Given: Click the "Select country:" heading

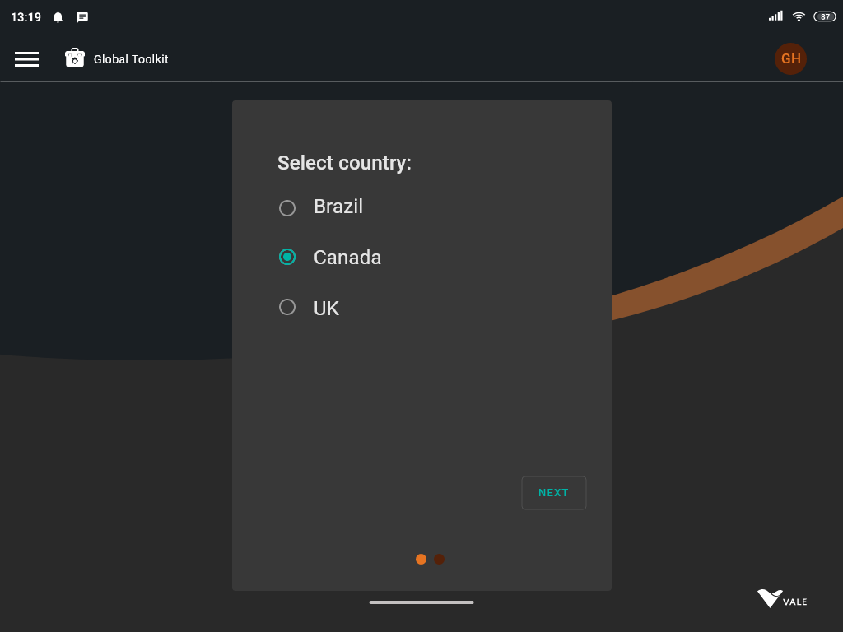Looking at the screenshot, I should point(344,163).
